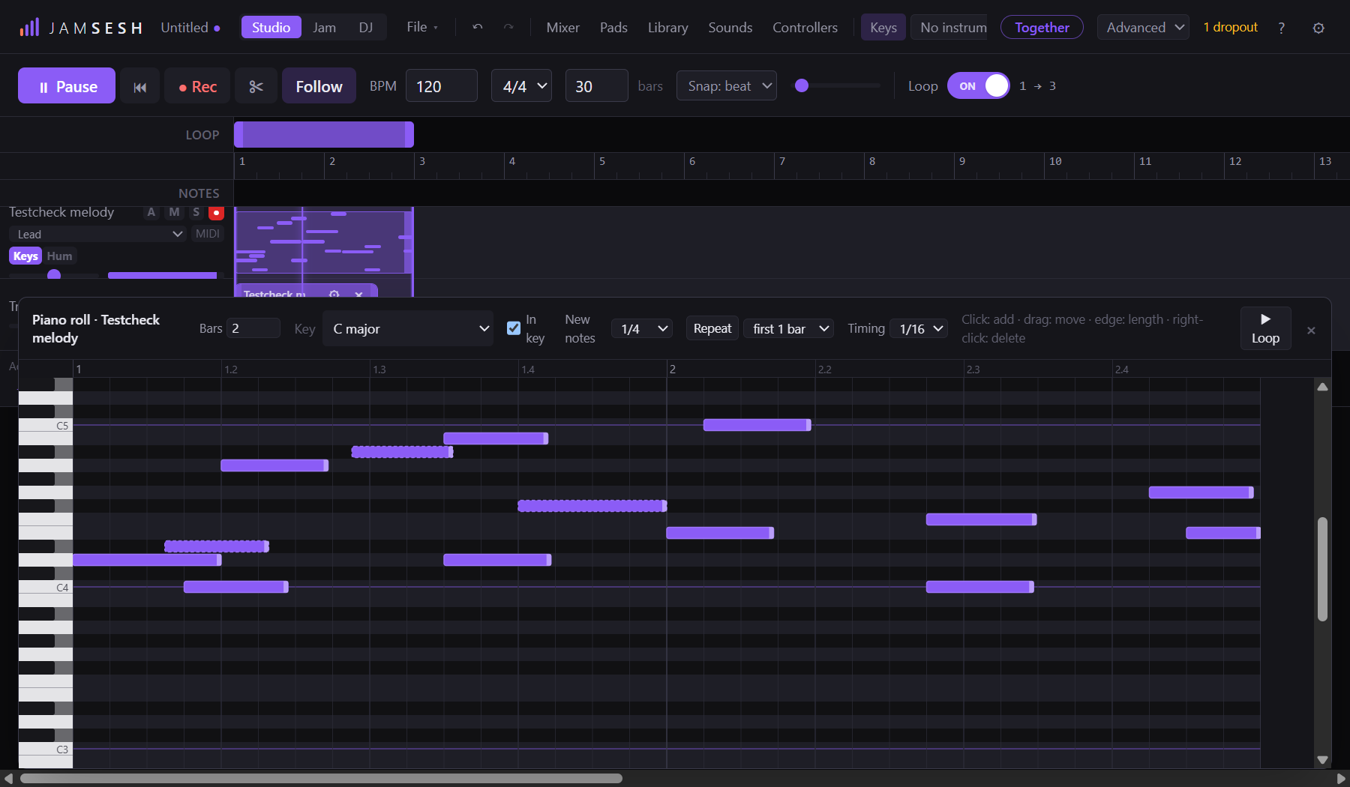1350x787 pixels.
Task: Click the zoom slider handle in the toolbar
Action: 802,85
